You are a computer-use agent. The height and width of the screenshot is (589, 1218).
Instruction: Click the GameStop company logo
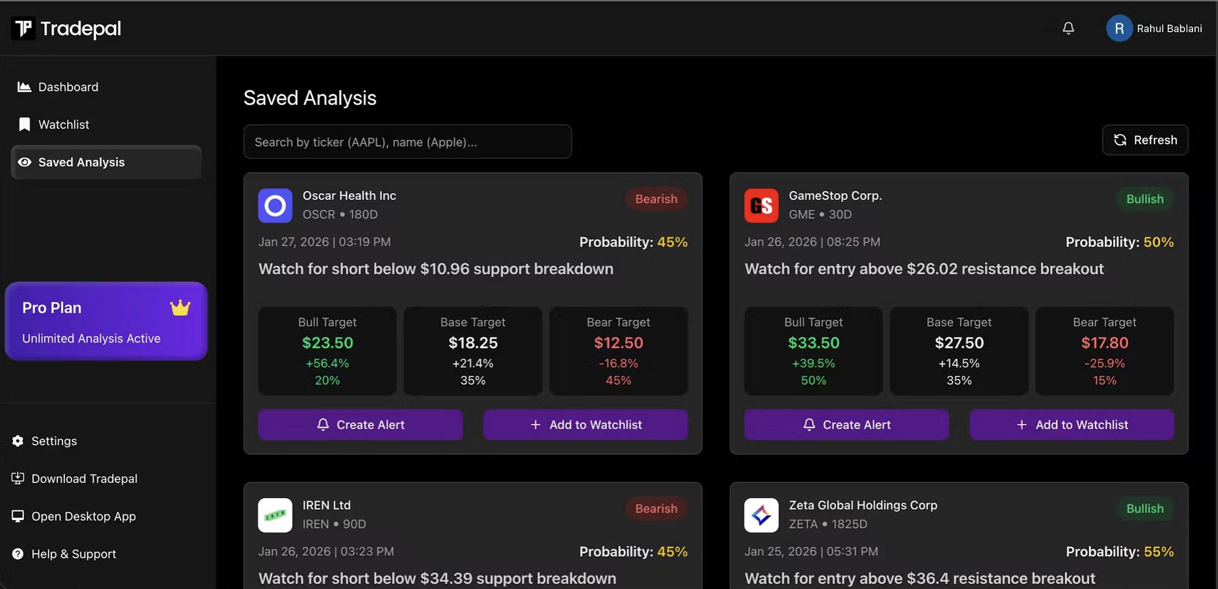pyautogui.click(x=761, y=205)
